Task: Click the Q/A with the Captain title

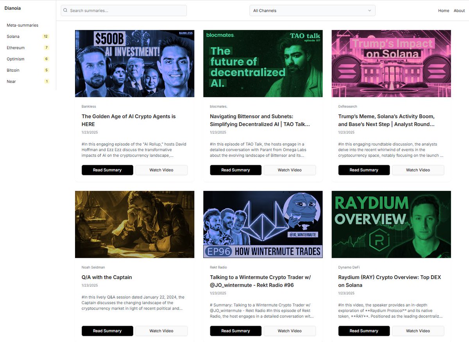Action: 107,277
